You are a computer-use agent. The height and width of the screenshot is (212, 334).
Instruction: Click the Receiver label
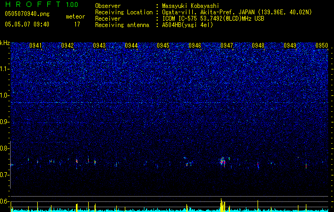click(108, 19)
